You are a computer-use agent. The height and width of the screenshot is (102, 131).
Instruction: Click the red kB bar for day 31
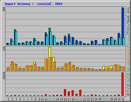tap(123, 84)
